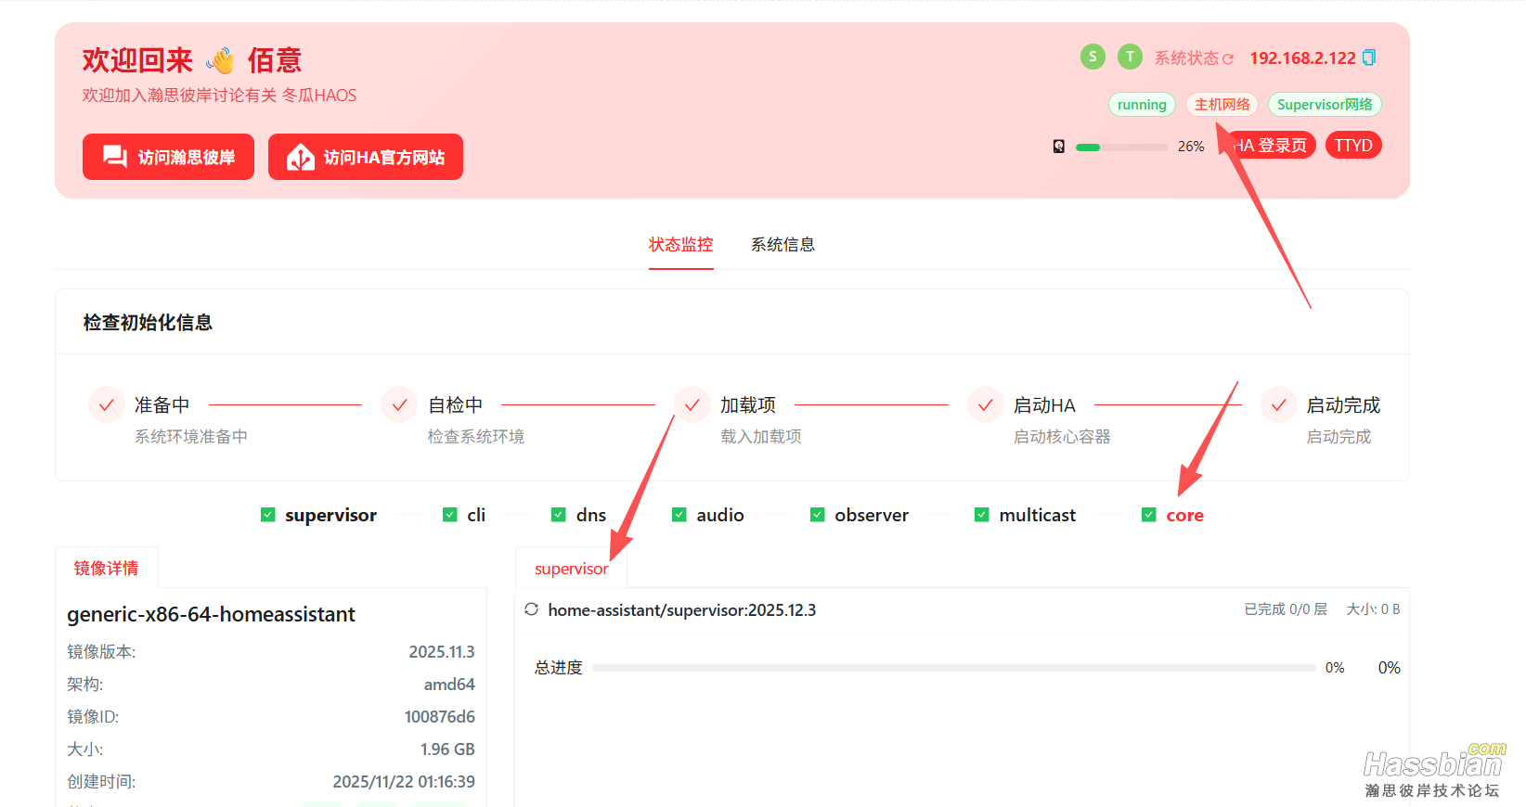Screen dimensions: 1526x807
Task: Switch to the 系统信息 tab
Action: [x=782, y=245]
